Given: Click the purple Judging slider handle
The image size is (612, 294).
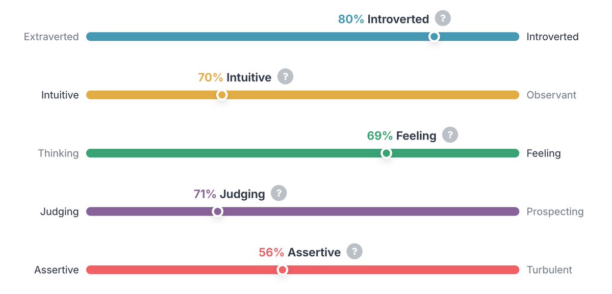Looking at the screenshot, I should [217, 211].
